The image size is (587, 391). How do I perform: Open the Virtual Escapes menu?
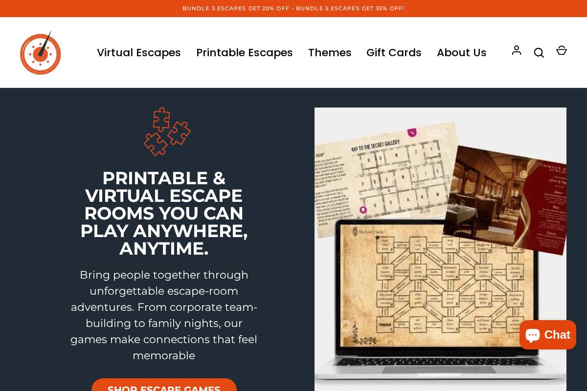pos(139,52)
